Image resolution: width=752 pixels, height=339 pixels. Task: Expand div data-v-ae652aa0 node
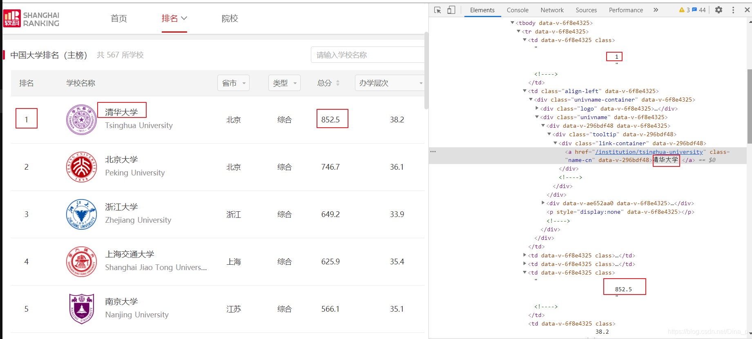(543, 203)
